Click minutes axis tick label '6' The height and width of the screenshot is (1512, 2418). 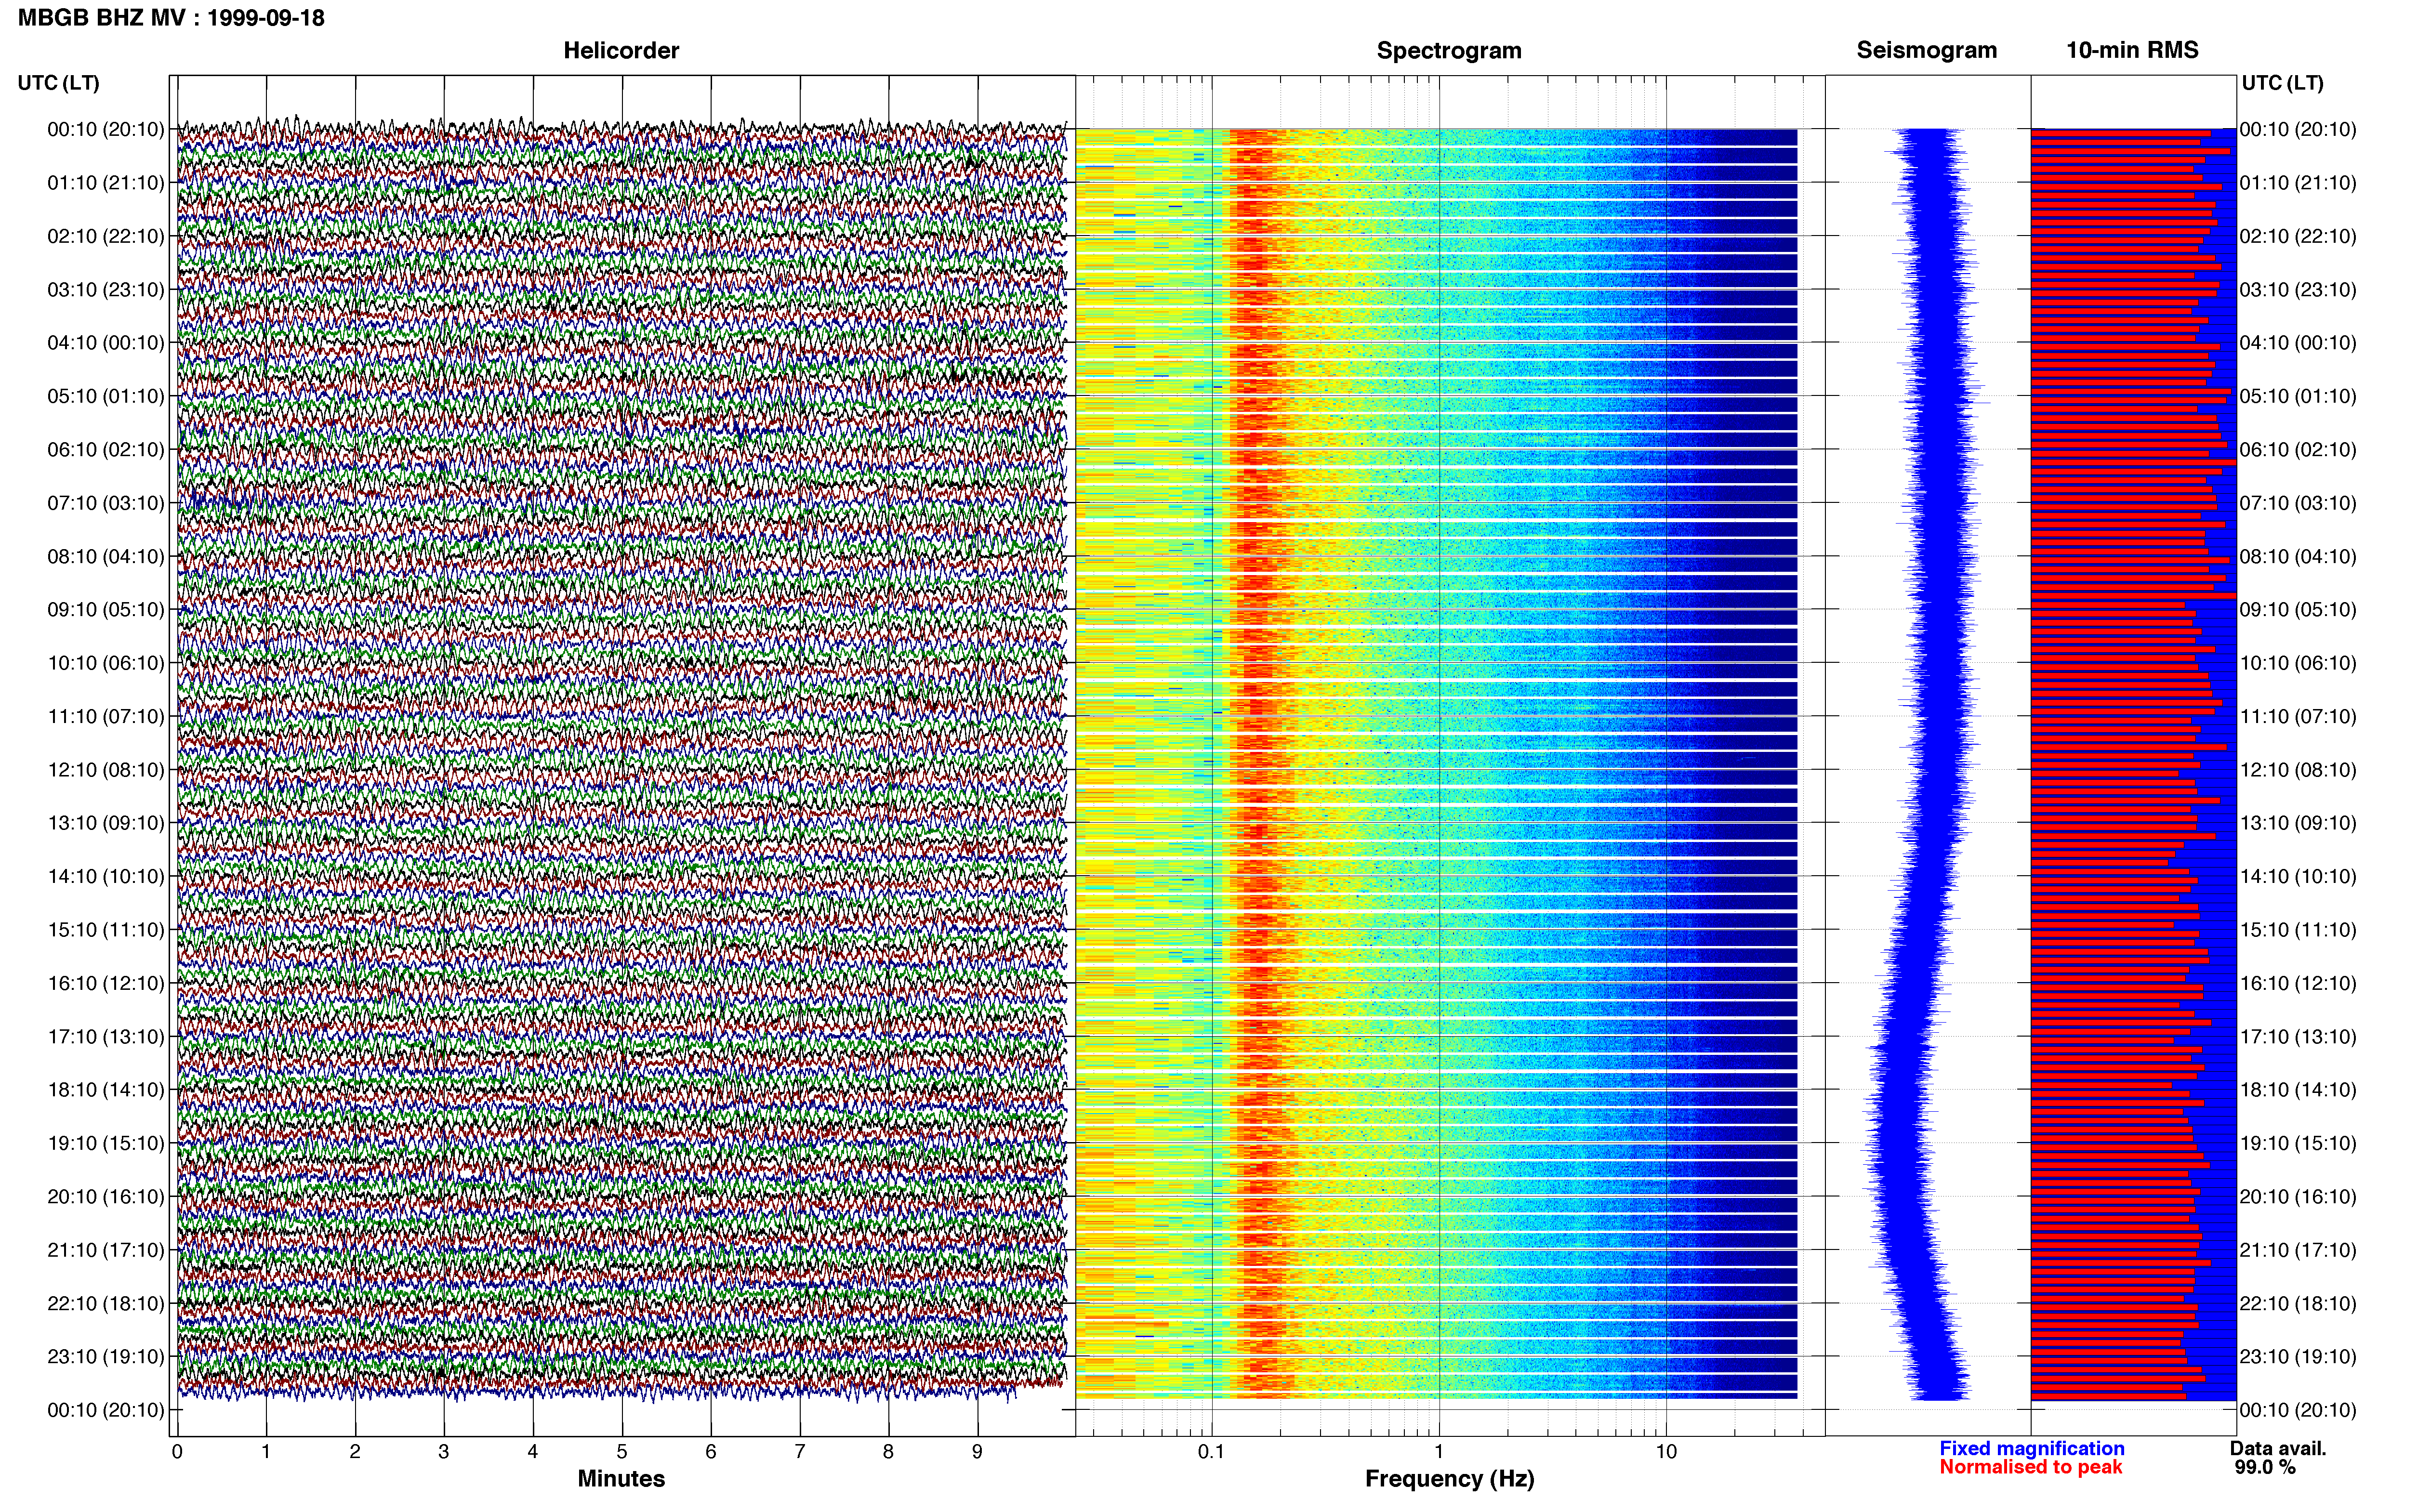[x=711, y=1452]
